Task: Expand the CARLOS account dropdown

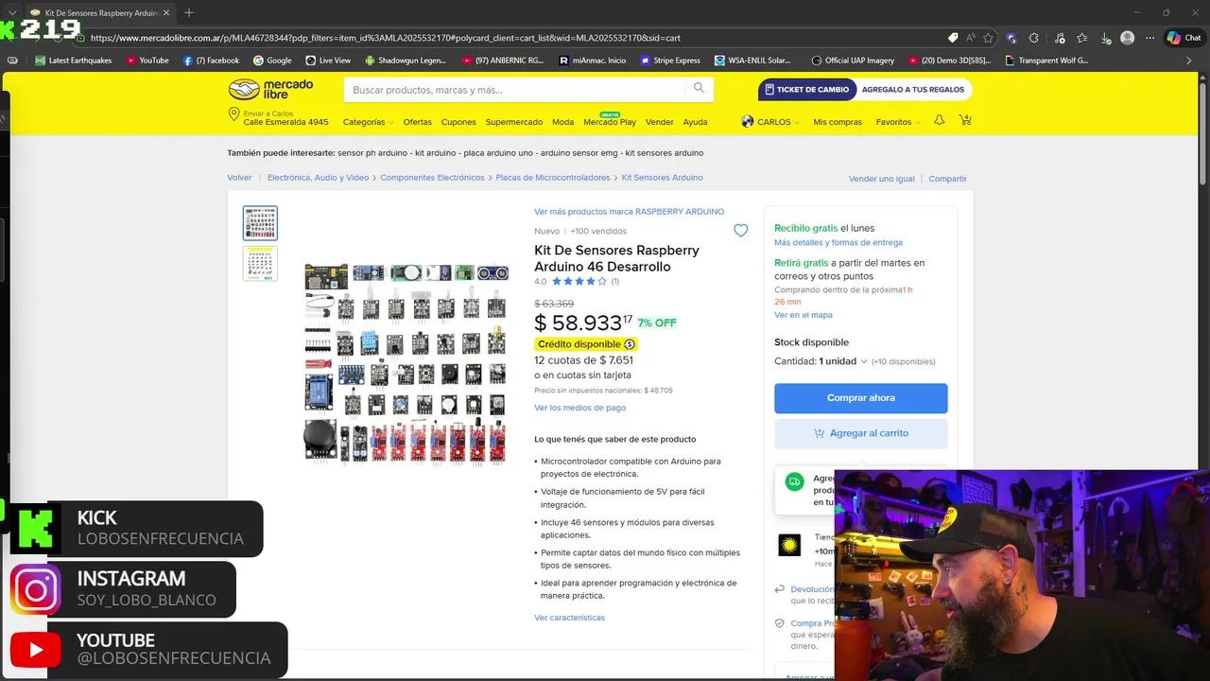Action: (778, 122)
